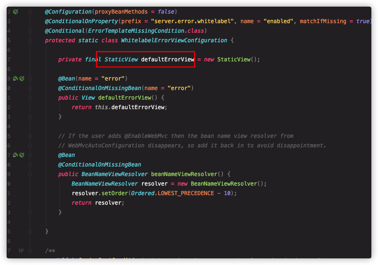This screenshot has width=378, height=265.
Task: Click the 'private' keyword in the field declaration
Action: 70,59
